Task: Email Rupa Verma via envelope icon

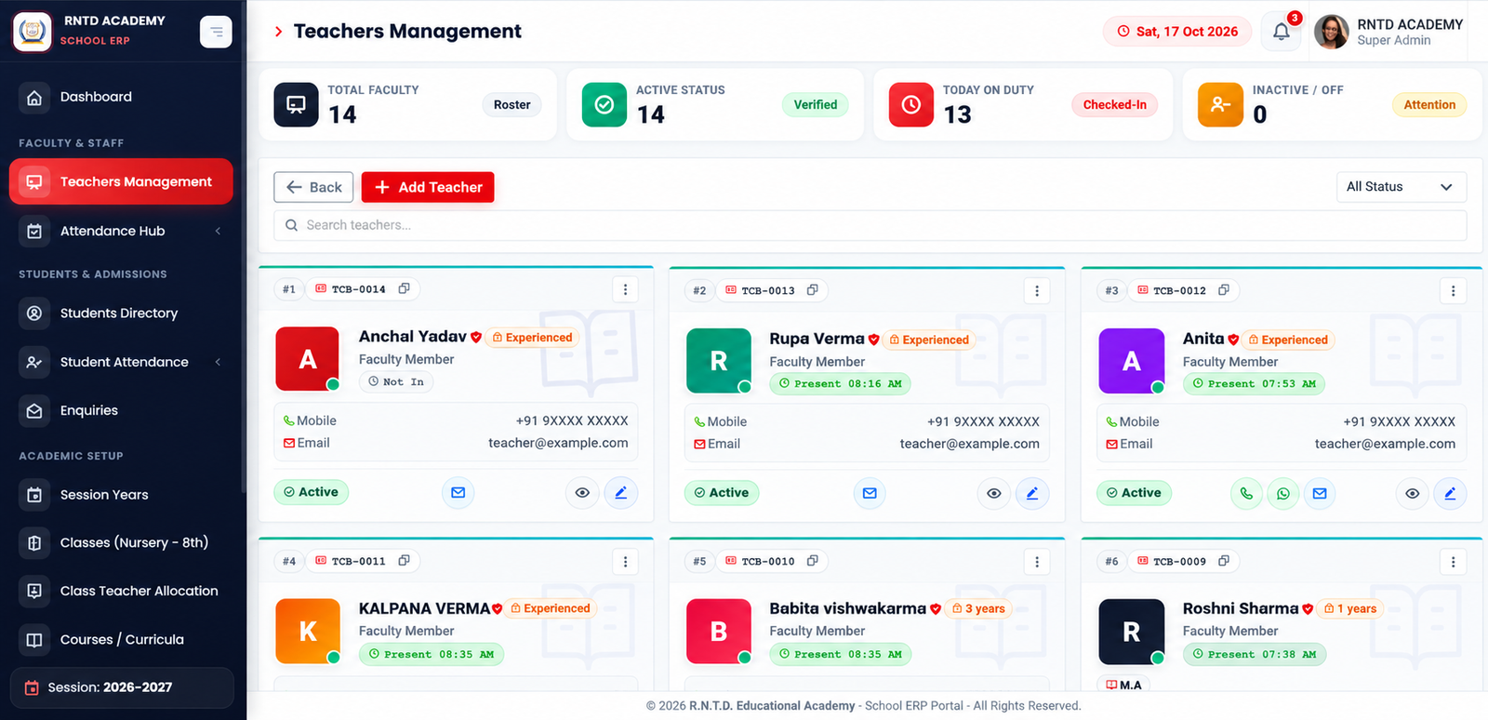Action: 870,493
